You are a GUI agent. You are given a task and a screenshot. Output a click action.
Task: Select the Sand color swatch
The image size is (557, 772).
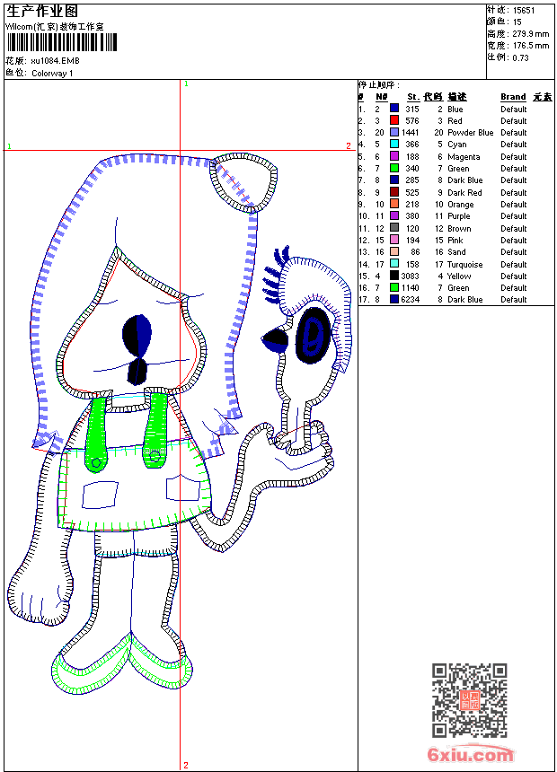click(394, 251)
